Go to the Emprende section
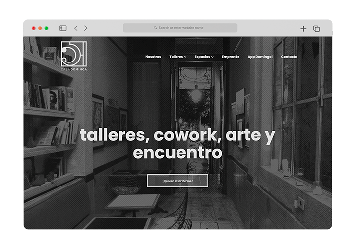The image size is (354, 248). click(x=231, y=57)
